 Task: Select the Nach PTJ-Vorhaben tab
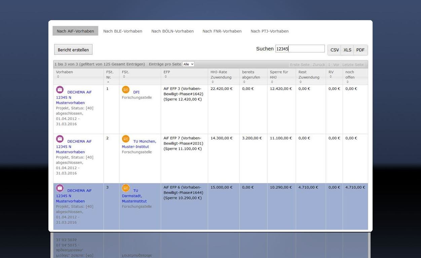[269, 31]
